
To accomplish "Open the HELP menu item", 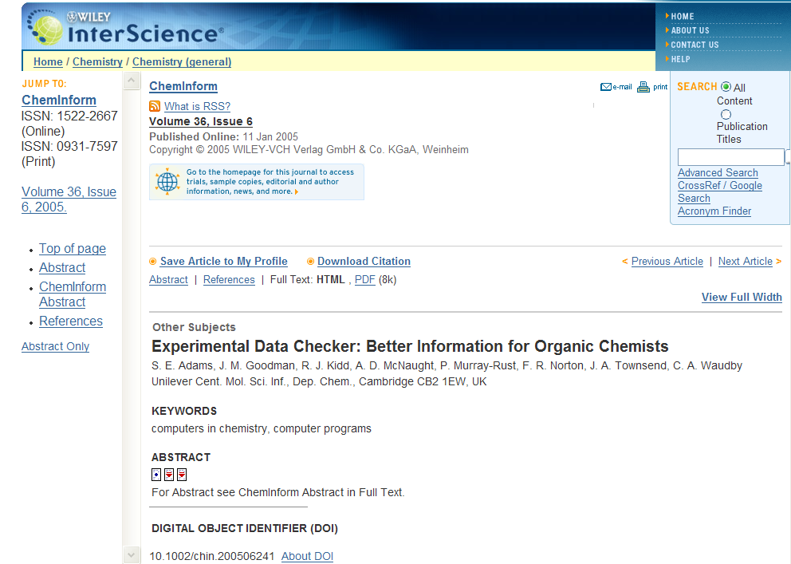I will pos(680,59).
